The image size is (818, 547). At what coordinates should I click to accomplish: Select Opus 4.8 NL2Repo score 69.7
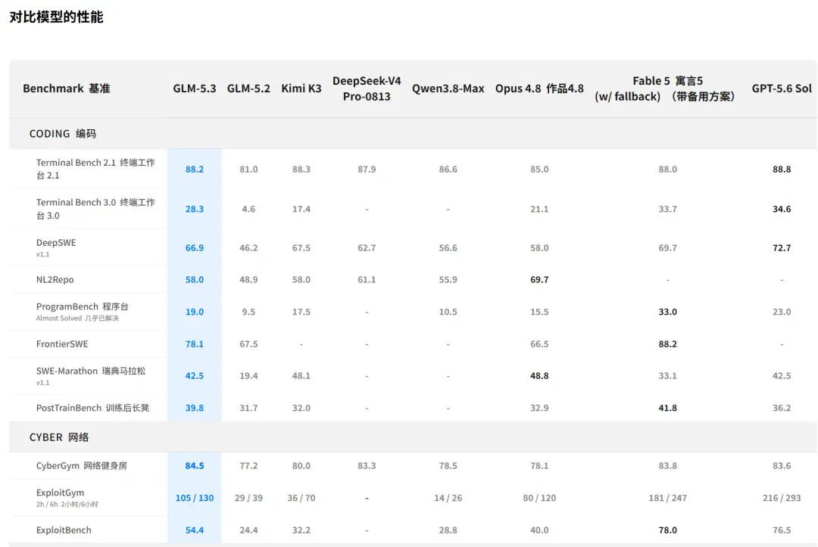(x=539, y=280)
